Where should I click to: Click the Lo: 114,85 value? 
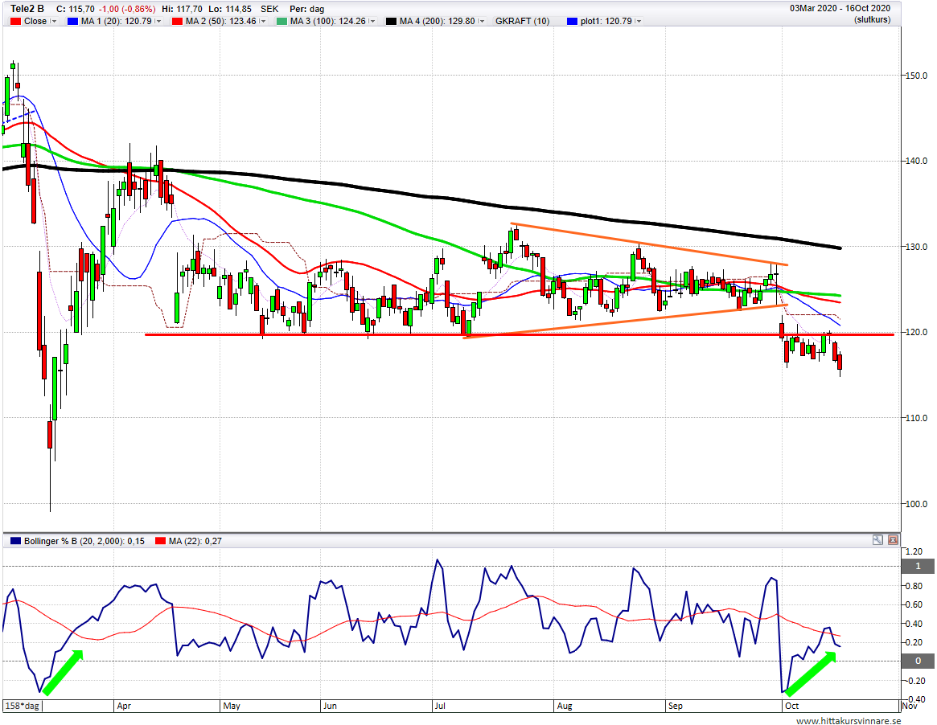coord(230,9)
